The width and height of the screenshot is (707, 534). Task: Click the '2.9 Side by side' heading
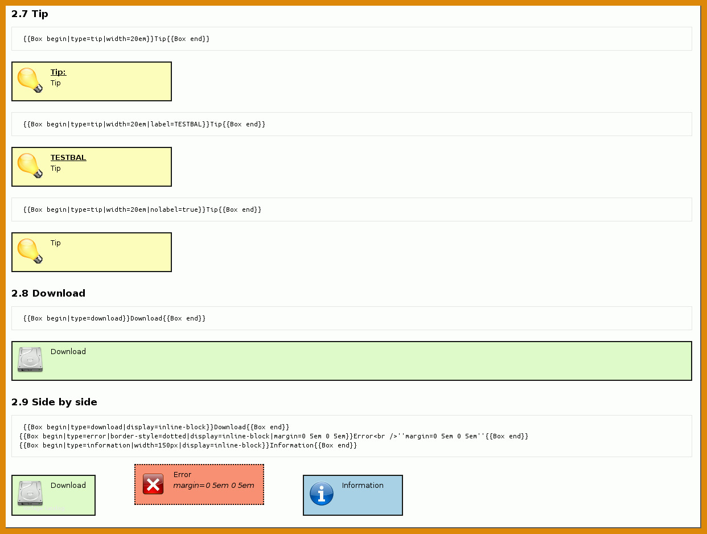(x=54, y=402)
